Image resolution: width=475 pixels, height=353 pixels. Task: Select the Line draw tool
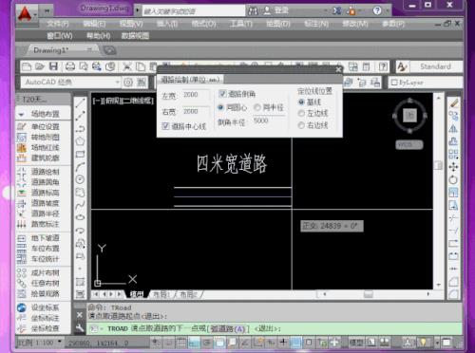pyautogui.click(x=80, y=102)
